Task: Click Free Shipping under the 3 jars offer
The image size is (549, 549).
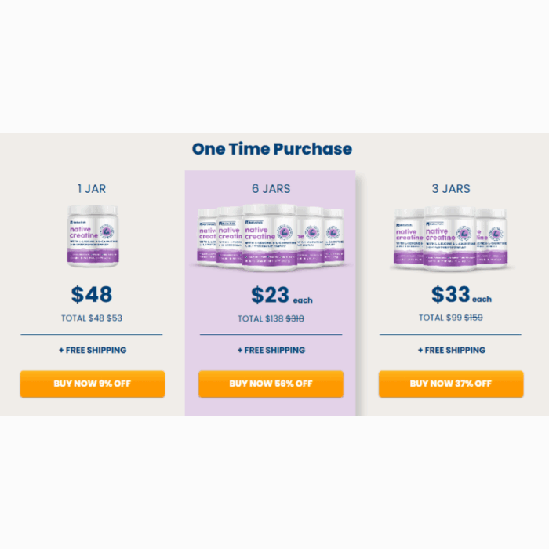Action: coord(452,350)
